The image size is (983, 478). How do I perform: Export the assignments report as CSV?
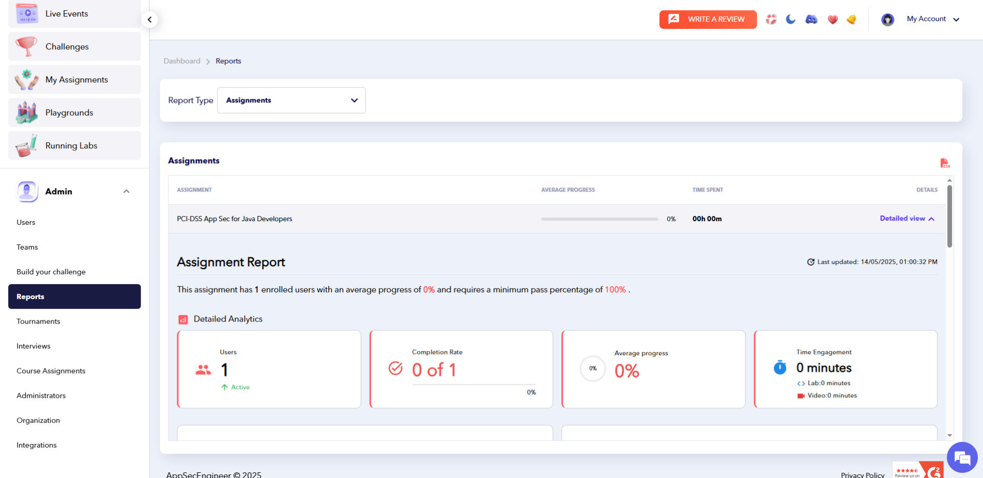tap(945, 163)
